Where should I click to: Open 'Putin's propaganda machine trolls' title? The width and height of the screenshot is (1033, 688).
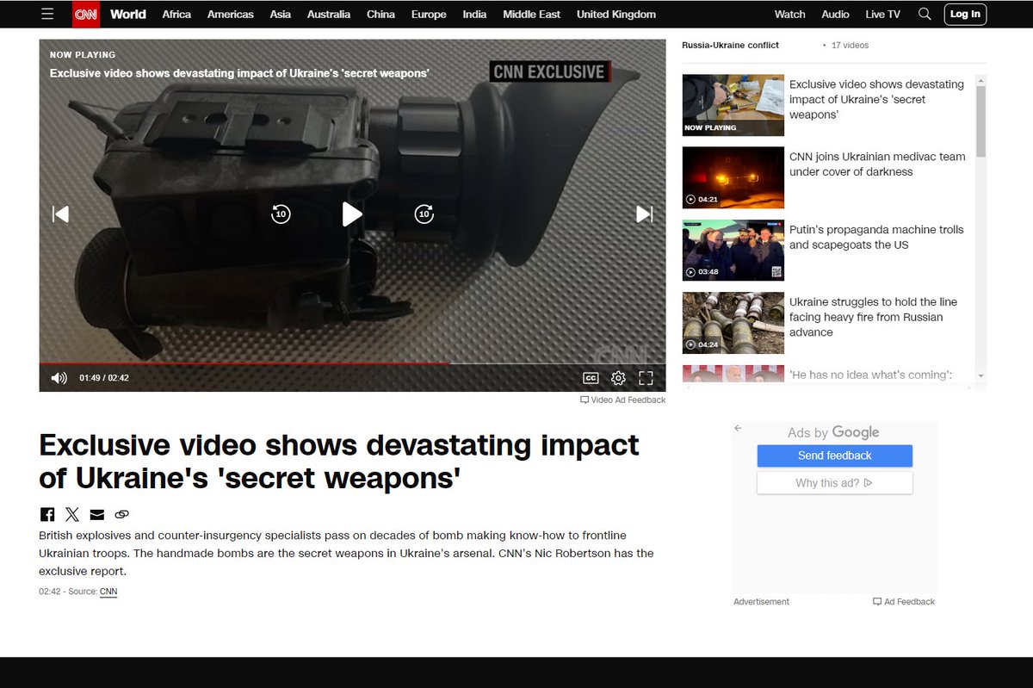[x=876, y=237]
